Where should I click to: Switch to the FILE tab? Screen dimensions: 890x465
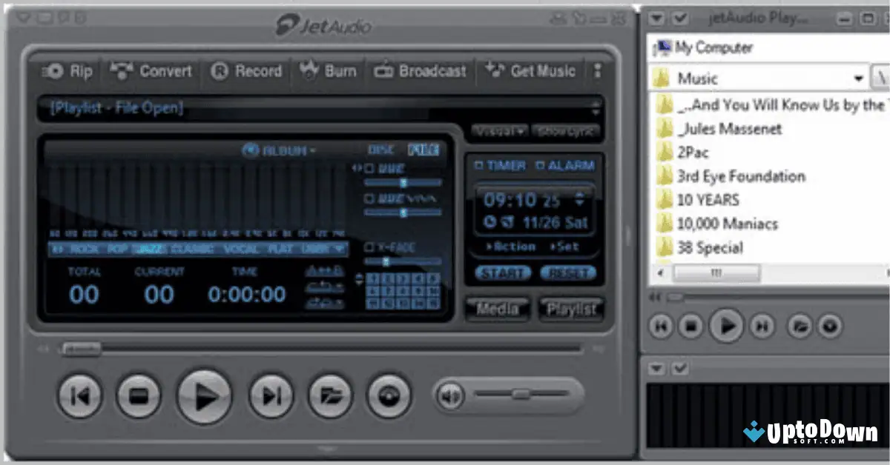pyautogui.click(x=423, y=148)
